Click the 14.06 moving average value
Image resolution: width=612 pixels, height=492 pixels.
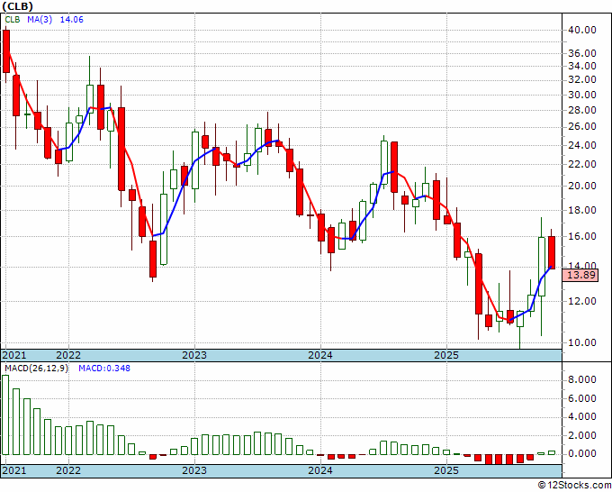tap(71, 20)
